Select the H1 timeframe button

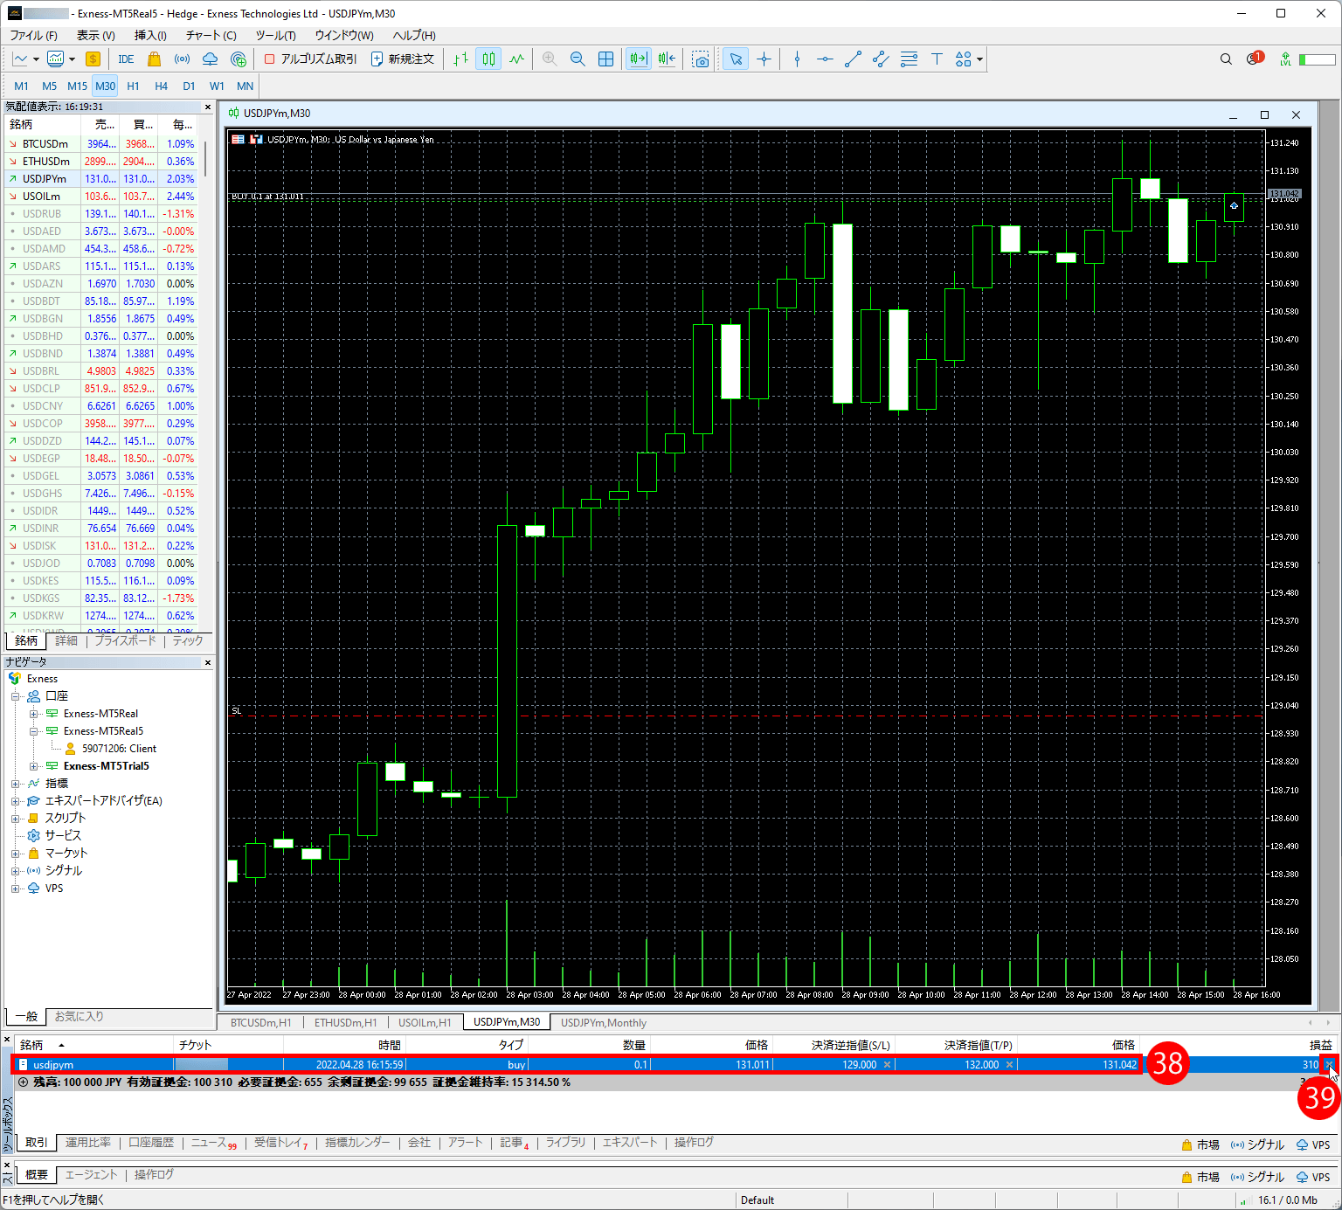click(x=133, y=86)
